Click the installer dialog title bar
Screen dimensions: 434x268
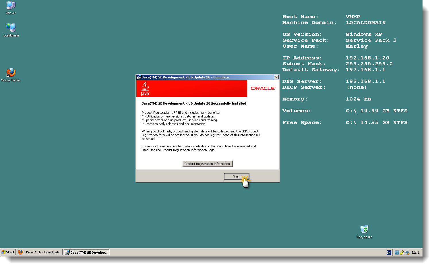pyautogui.click(x=201, y=77)
